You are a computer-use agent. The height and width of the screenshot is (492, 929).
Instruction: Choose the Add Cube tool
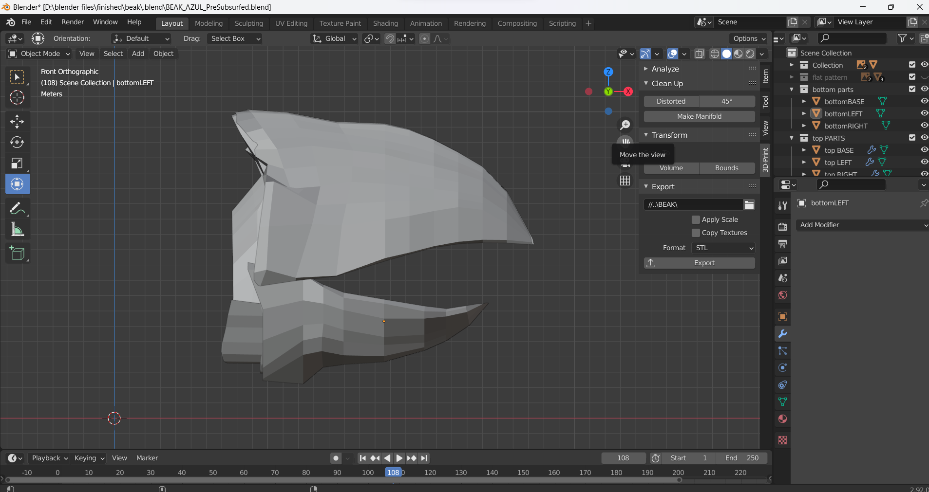click(x=17, y=253)
